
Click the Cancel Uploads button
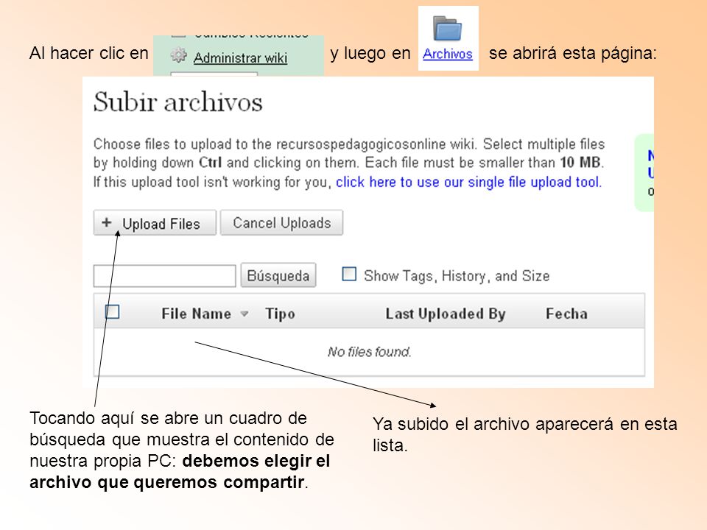pyautogui.click(x=282, y=223)
